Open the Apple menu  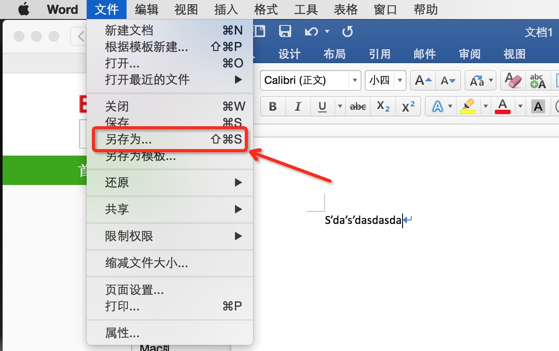(24, 10)
